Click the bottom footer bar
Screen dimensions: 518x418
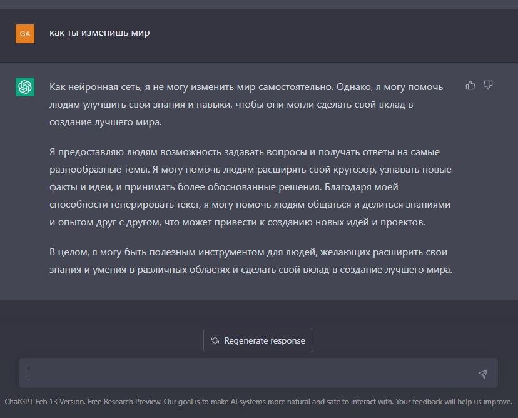click(259, 401)
